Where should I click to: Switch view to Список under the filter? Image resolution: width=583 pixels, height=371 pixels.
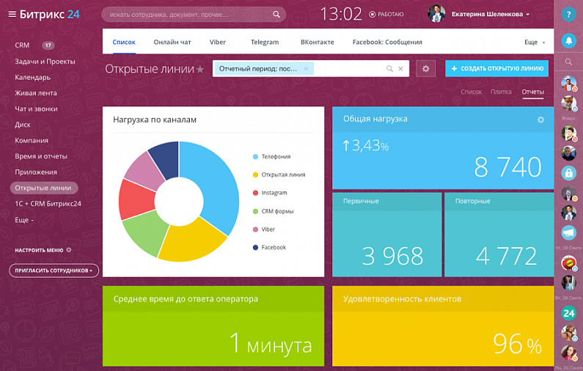point(471,92)
